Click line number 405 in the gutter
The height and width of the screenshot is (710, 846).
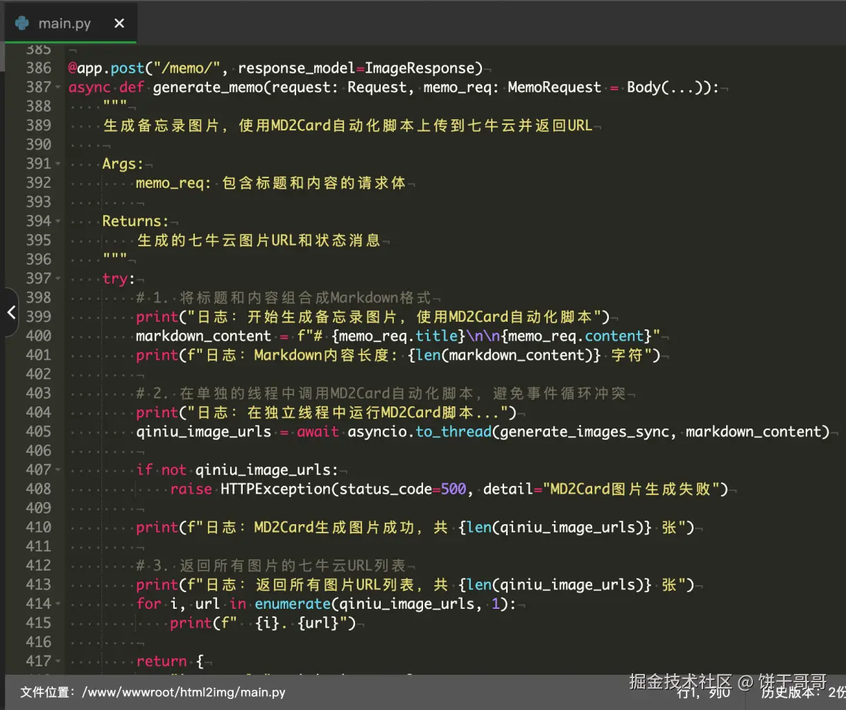pos(39,431)
